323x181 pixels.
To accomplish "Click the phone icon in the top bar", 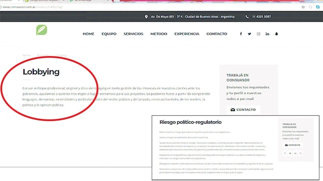I will pos(247,17).
